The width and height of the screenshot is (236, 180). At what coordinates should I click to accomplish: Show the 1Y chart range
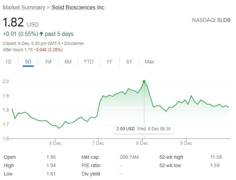(109, 62)
